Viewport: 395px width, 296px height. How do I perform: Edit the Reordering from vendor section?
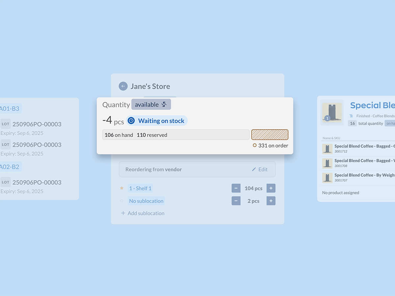(x=260, y=169)
